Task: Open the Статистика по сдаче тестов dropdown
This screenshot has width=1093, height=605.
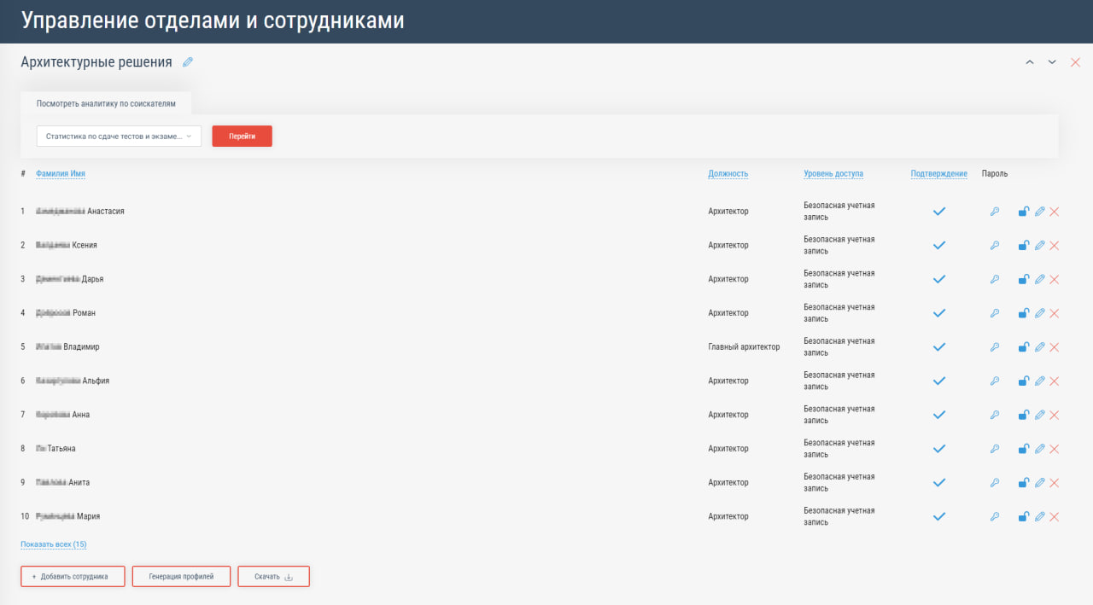Action: (119, 137)
